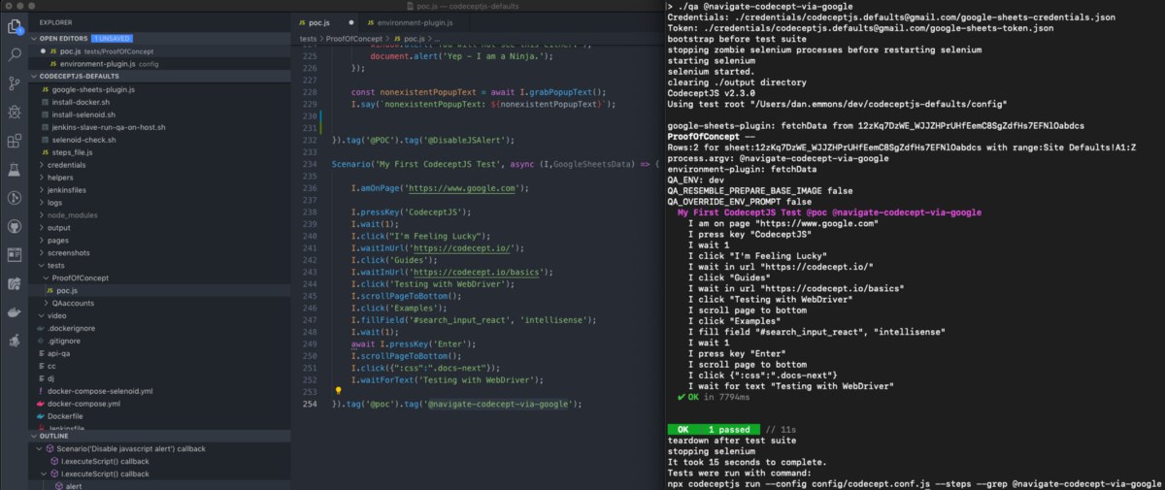Click line number 254 in the editor gutter
The height and width of the screenshot is (490, 1165).
[311, 404]
